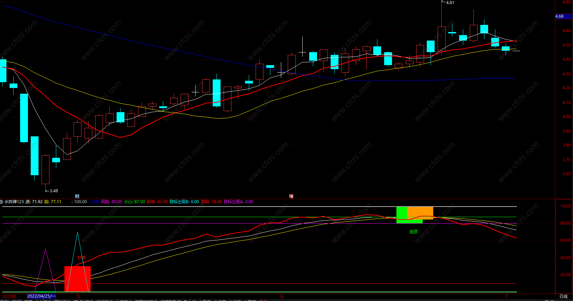
Task: Click the 3.48 low price annotation
Action: click(x=54, y=191)
